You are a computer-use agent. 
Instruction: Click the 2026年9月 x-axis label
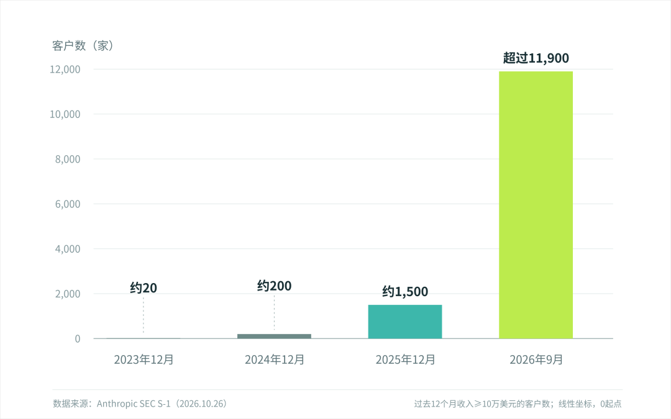coord(536,359)
